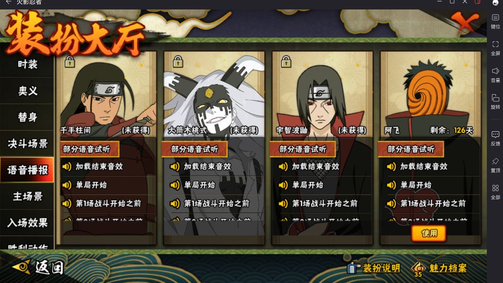The height and width of the screenshot is (283, 503).
Task: Click the 旋转 rotate screen icon
Action: 496,102
